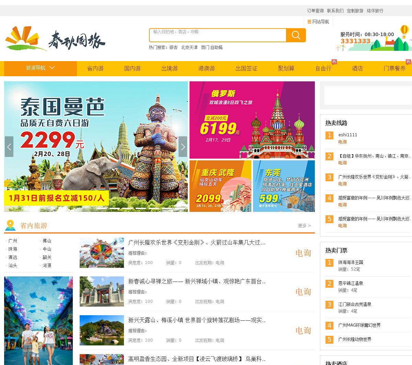
Task: Expand the 旅游导航 dropdown
Action: coord(40,68)
